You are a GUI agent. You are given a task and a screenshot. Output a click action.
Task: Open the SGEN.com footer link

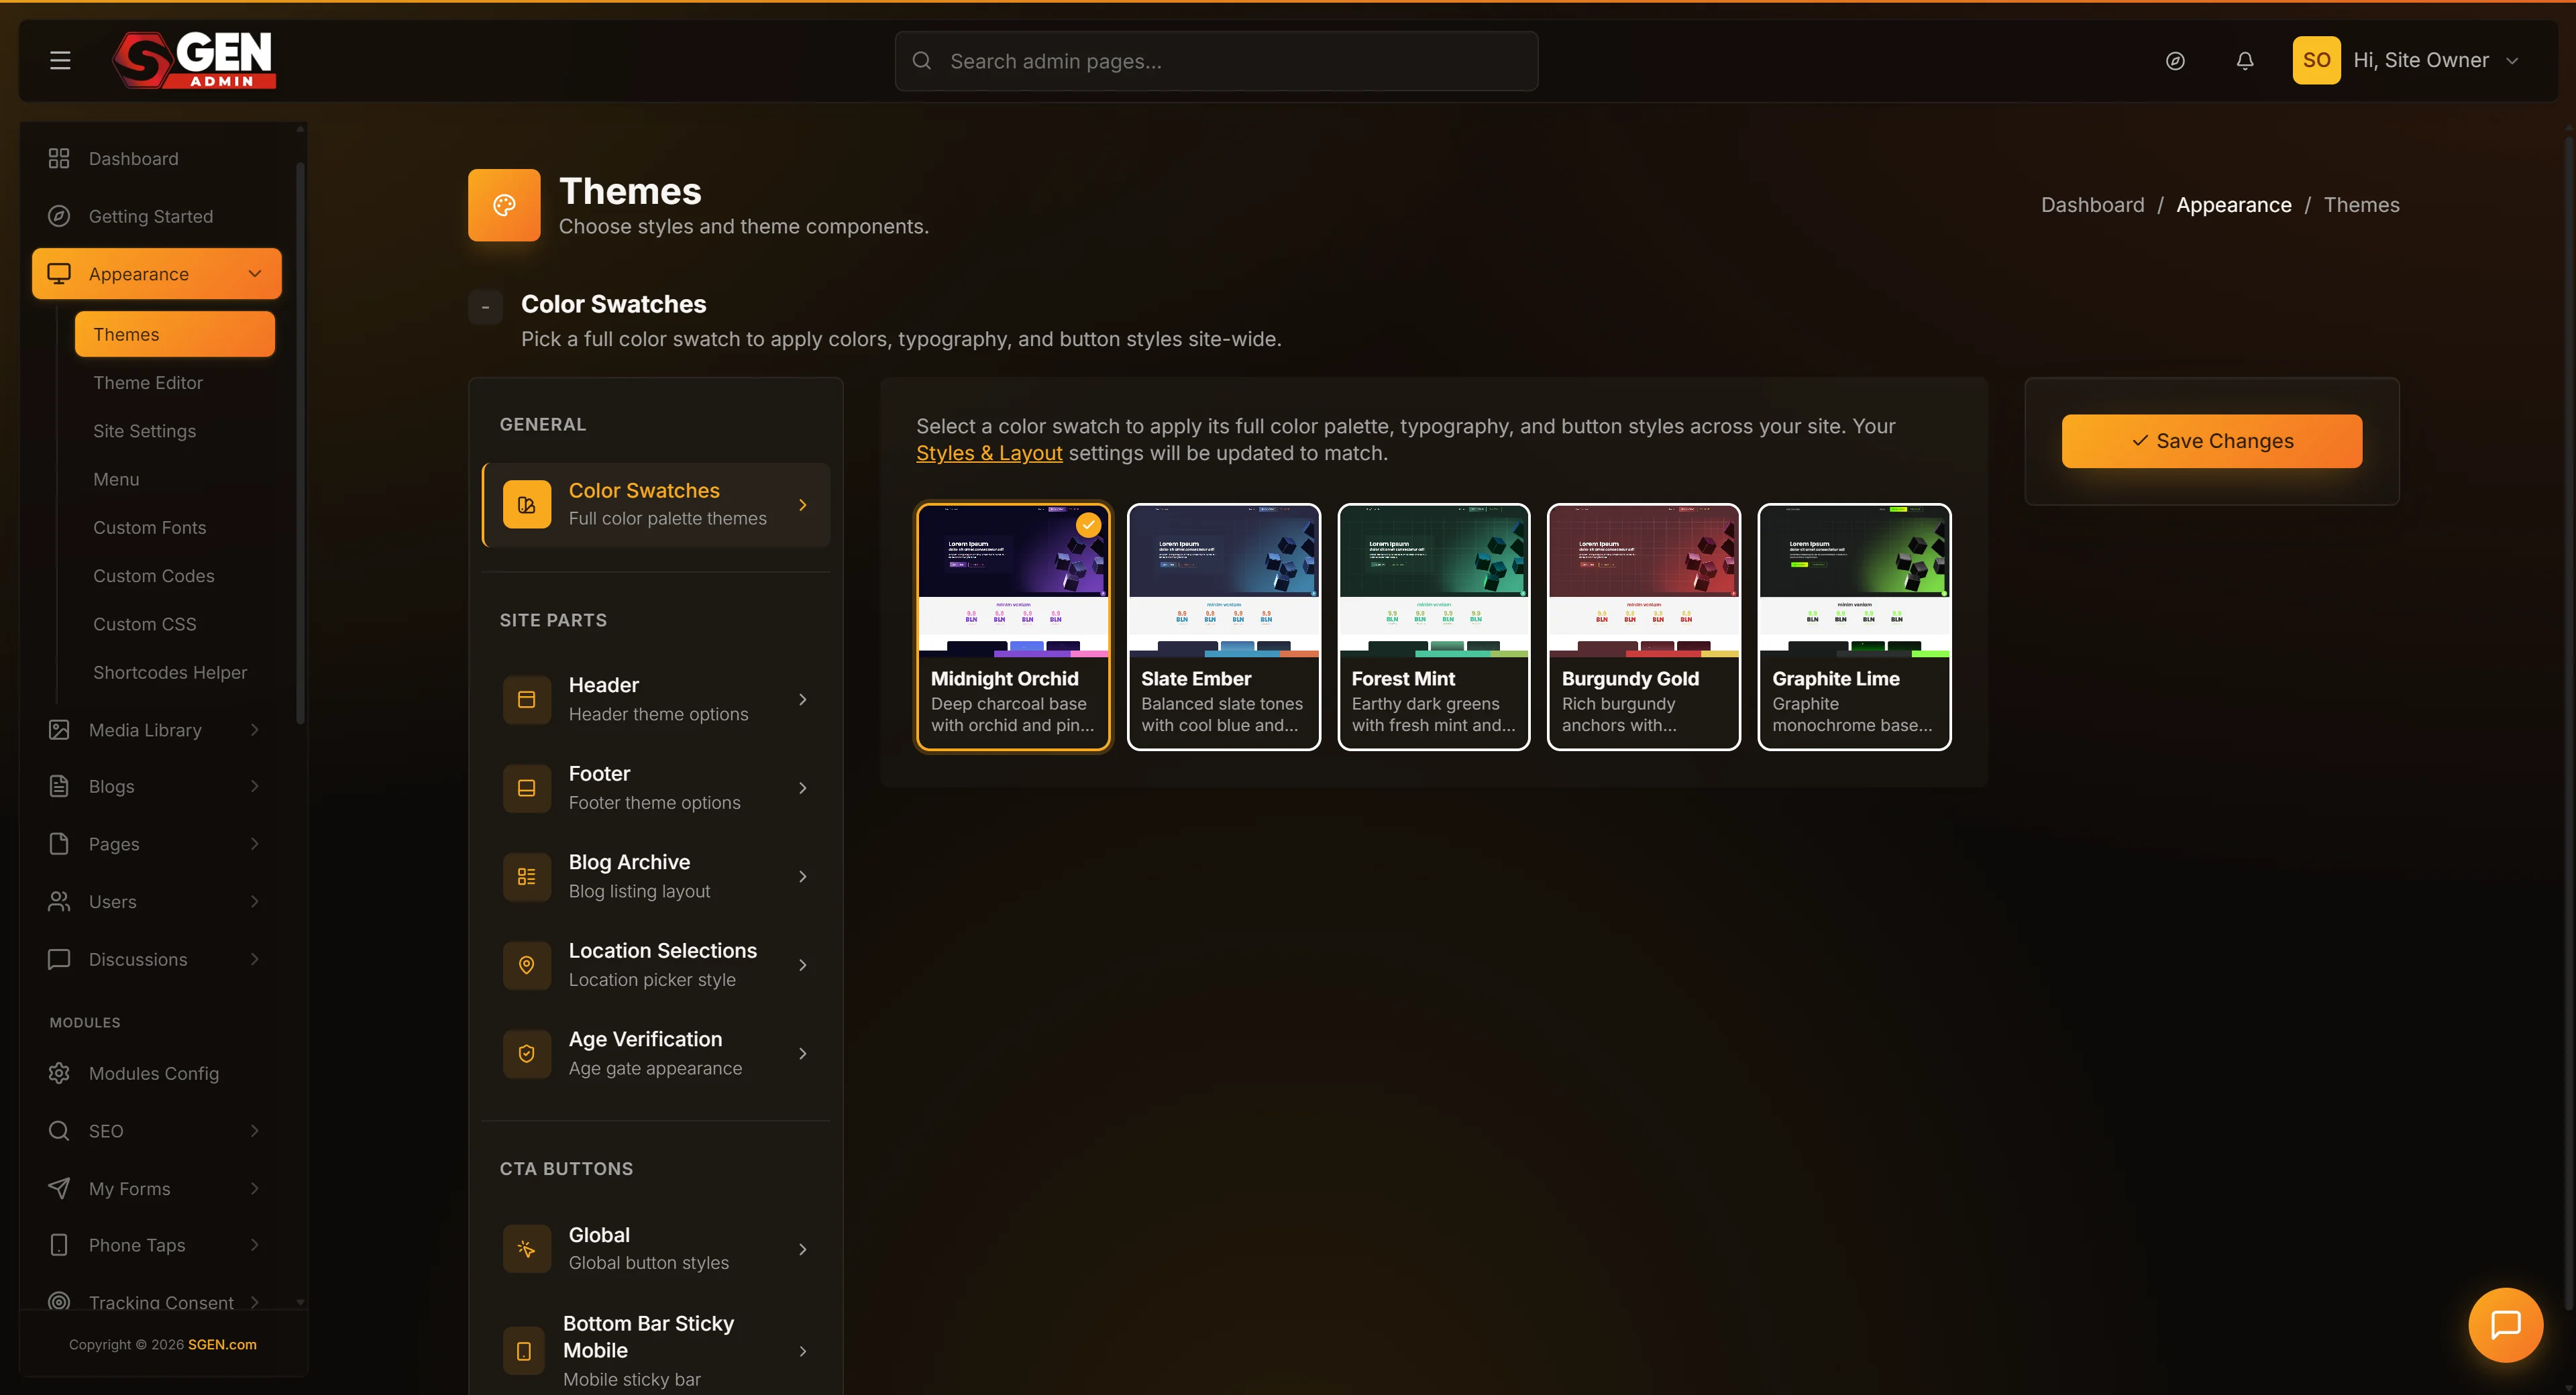222,1345
